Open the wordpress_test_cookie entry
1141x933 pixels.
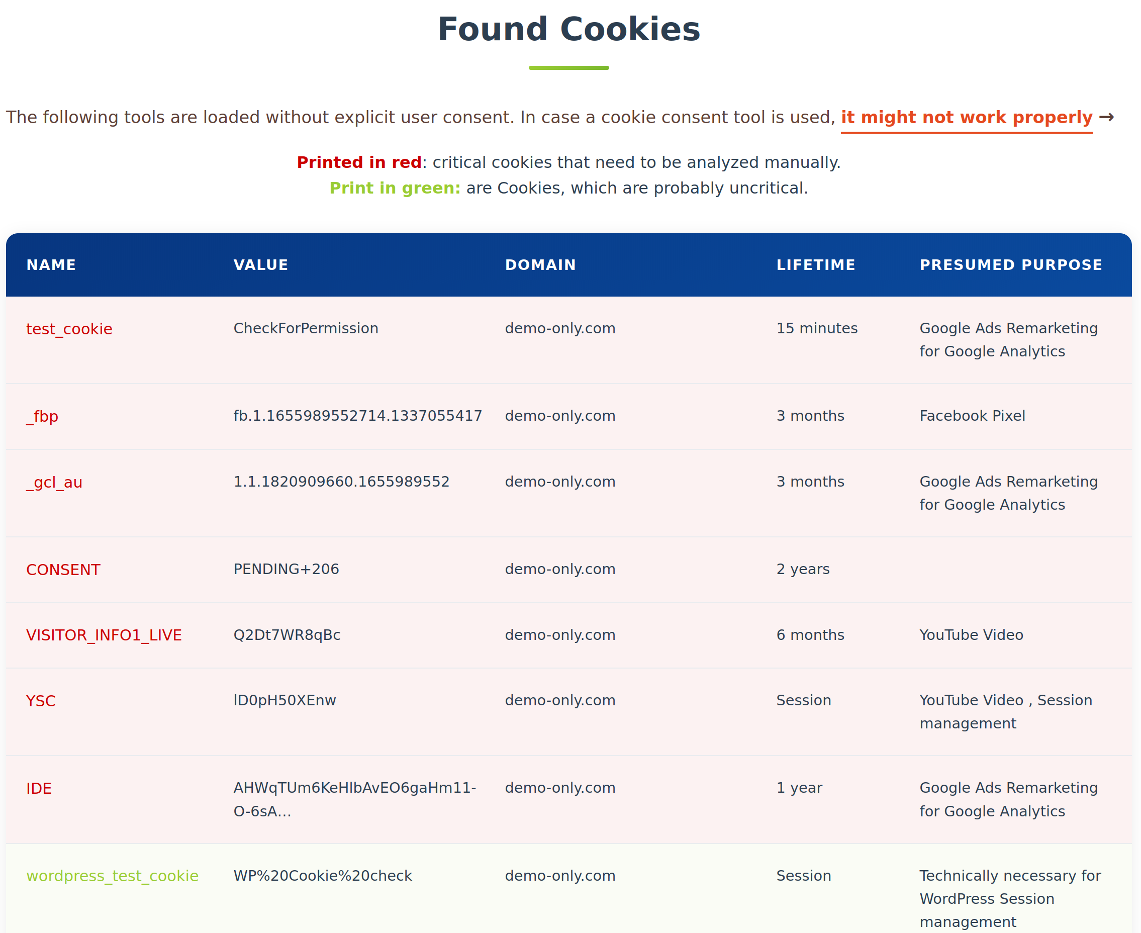pyautogui.click(x=112, y=876)
